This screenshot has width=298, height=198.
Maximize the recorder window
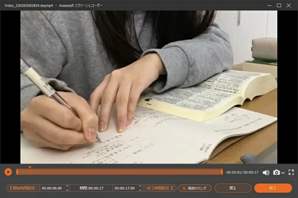pos(279,5)
